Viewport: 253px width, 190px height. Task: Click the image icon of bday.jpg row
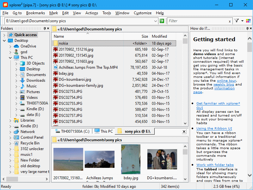(56, 73)
